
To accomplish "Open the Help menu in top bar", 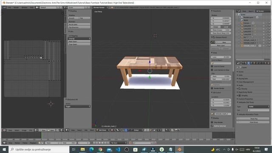I will point(31,8).
